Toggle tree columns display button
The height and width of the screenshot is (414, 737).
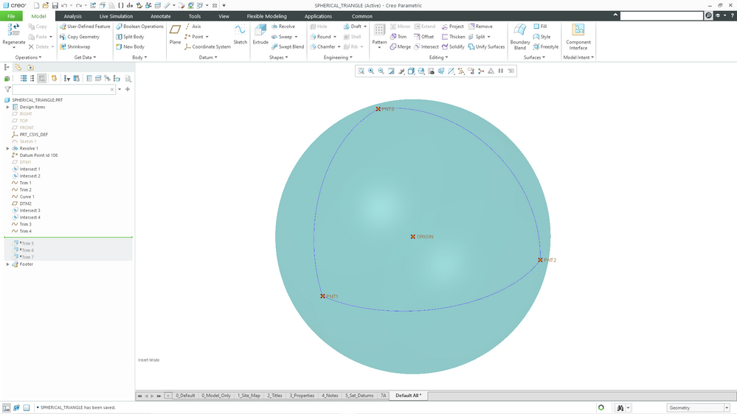[42, 78]
